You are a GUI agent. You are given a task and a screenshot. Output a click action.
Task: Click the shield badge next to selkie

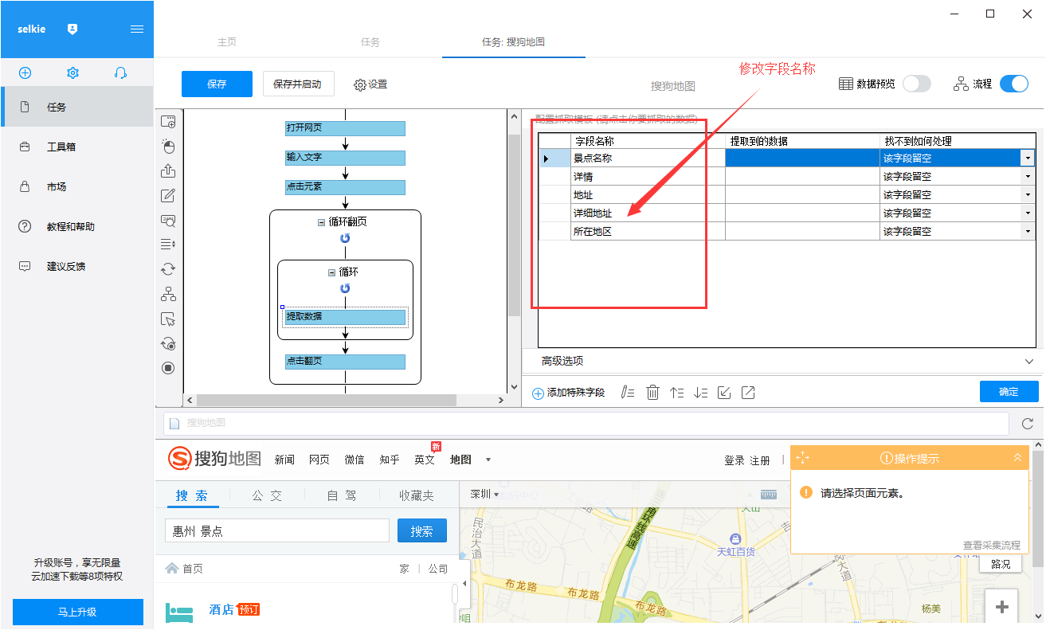72,29
